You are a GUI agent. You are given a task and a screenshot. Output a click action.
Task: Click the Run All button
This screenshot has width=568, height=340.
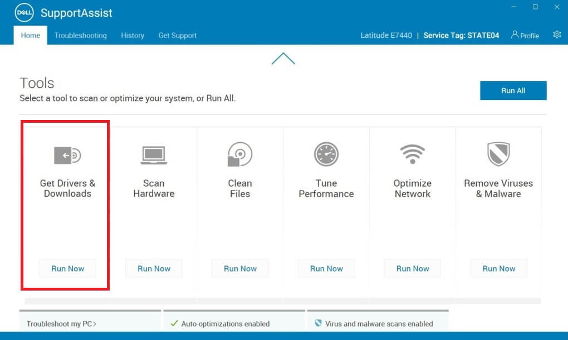click(513, 91)
